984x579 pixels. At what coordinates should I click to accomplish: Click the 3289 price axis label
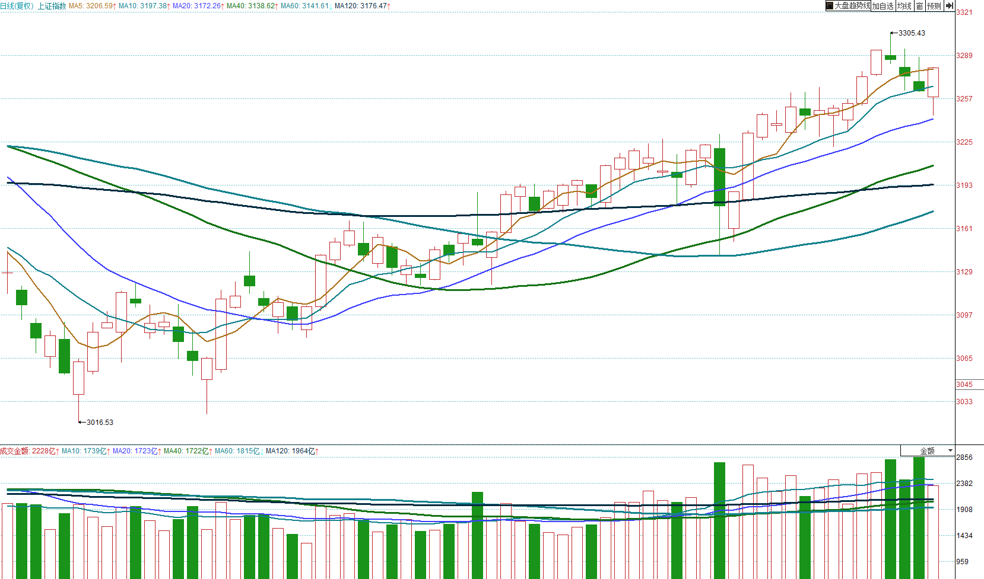coord(964,56)
